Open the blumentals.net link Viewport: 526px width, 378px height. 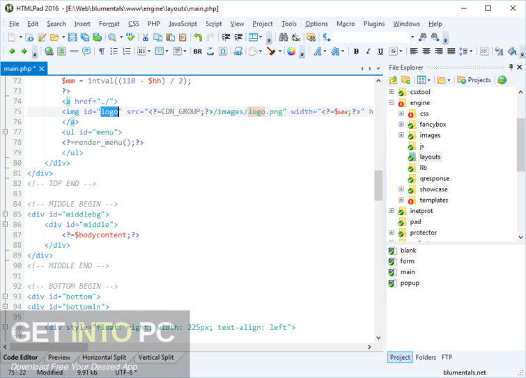[x=464, y=372]
